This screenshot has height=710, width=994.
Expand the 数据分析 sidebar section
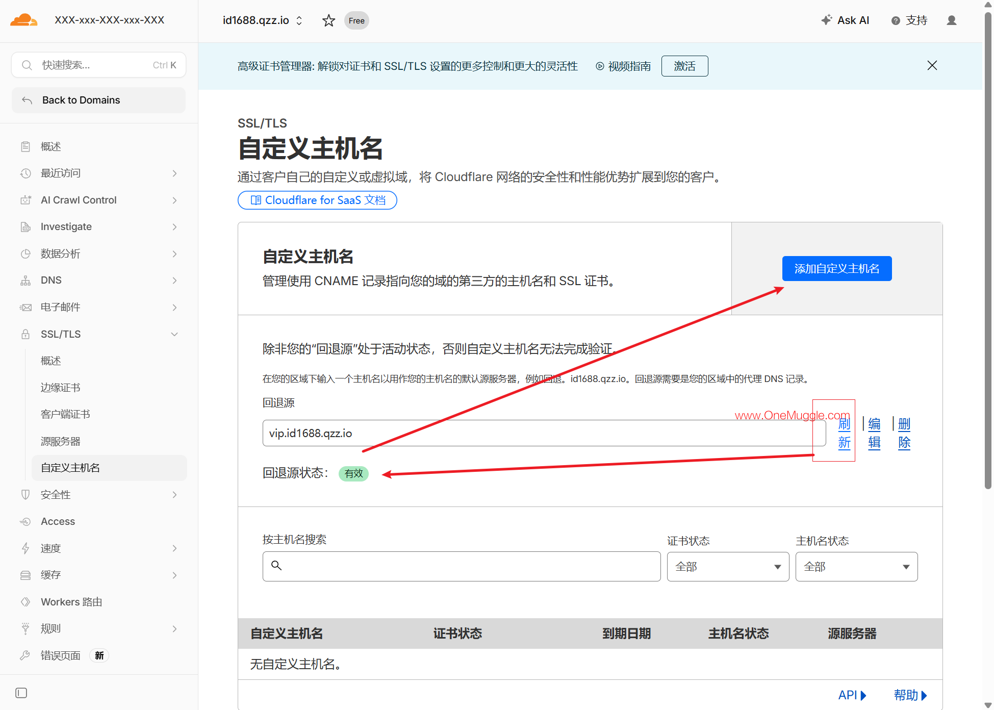(x=174, y=253)
